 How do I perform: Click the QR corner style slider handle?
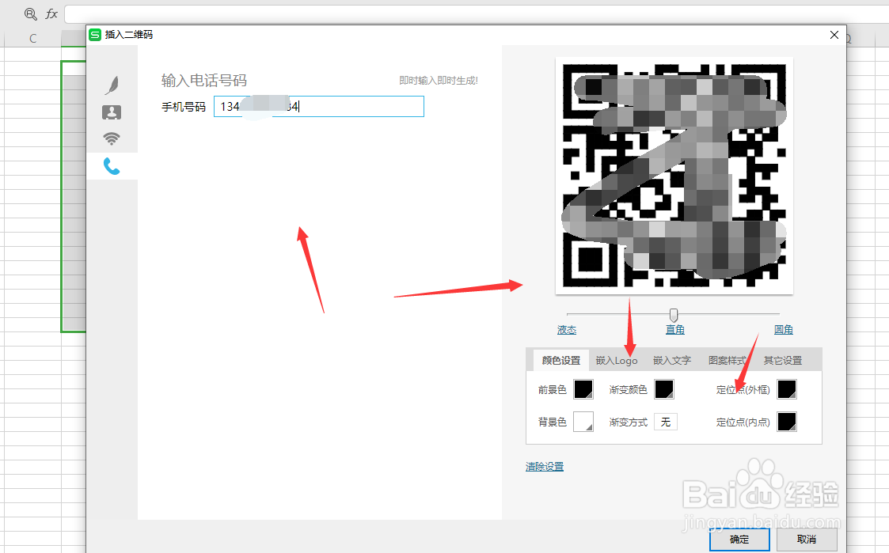[674, 314]
